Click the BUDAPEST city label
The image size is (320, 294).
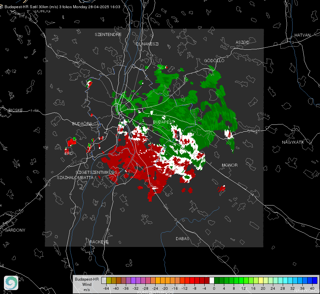coord(164,122)
